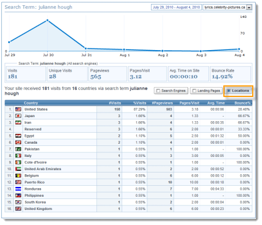Click the Canada flag icon
This screenshot has width=262, height=225.
tap(18, 142)
